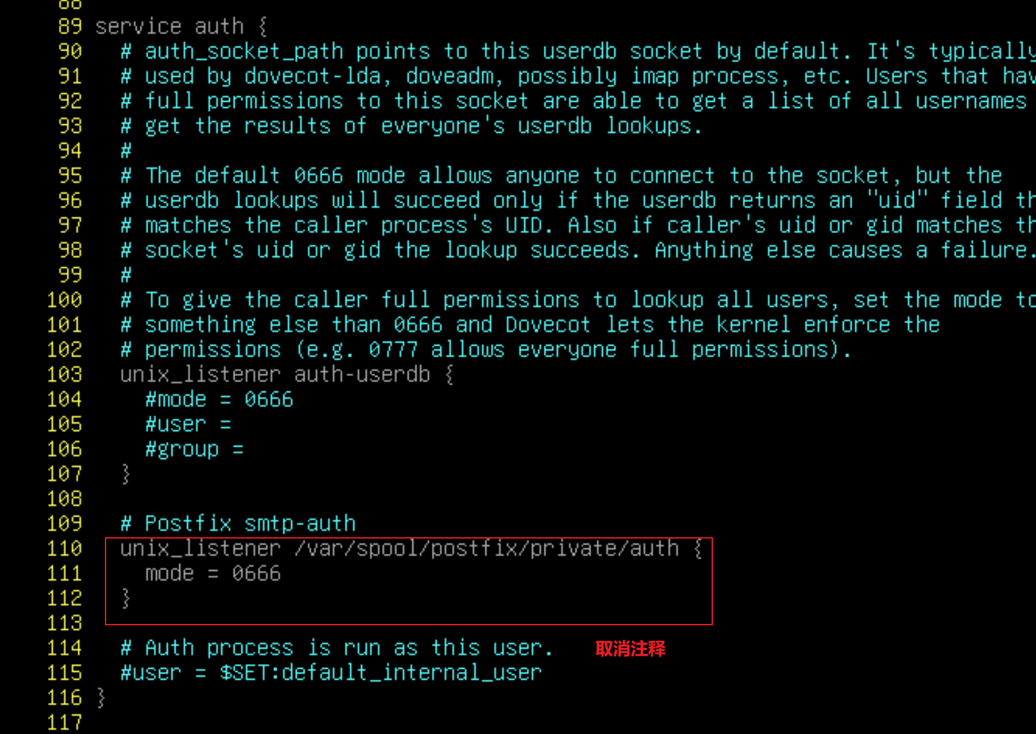This screenshot has height=734, width=1036.
Task: Click 'unix_listener auth-userdb {' line
Action: (x=287, y=375)
